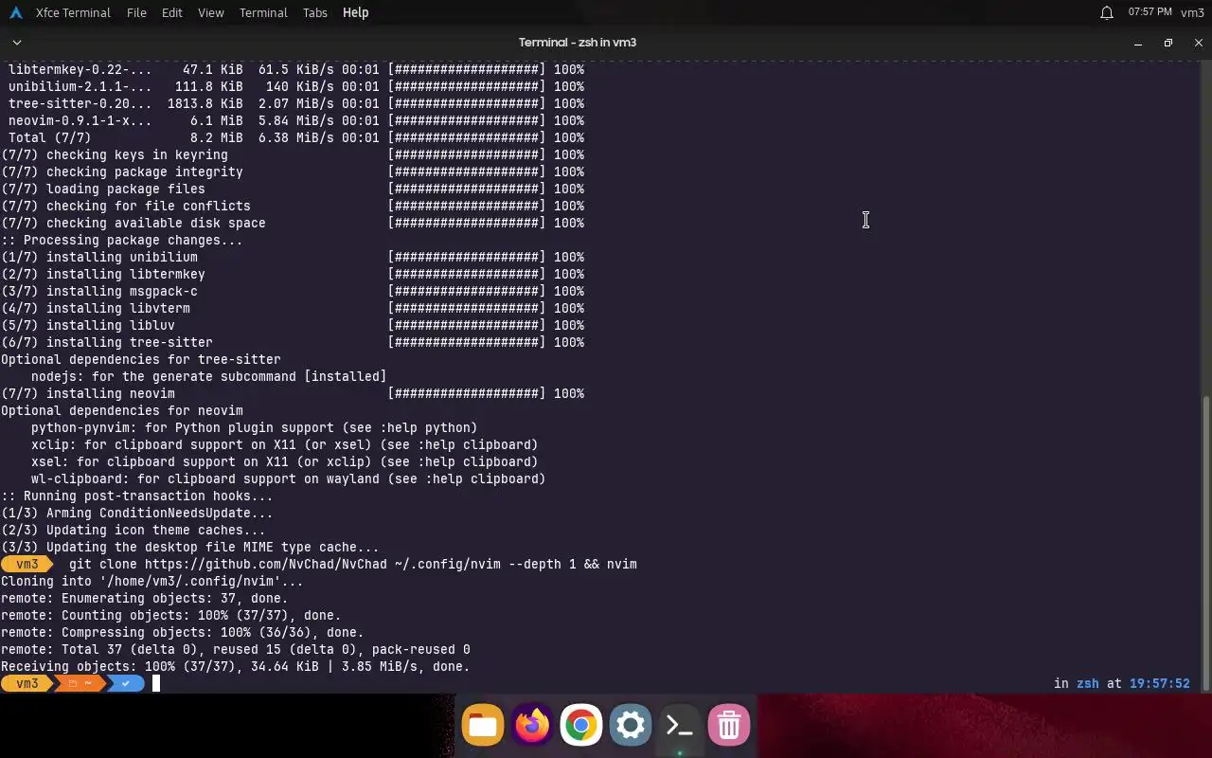Open the Terminal icon in the dock
This screenshot has width=1212, height=758.
pyautogui.click(x=680, y=726)
